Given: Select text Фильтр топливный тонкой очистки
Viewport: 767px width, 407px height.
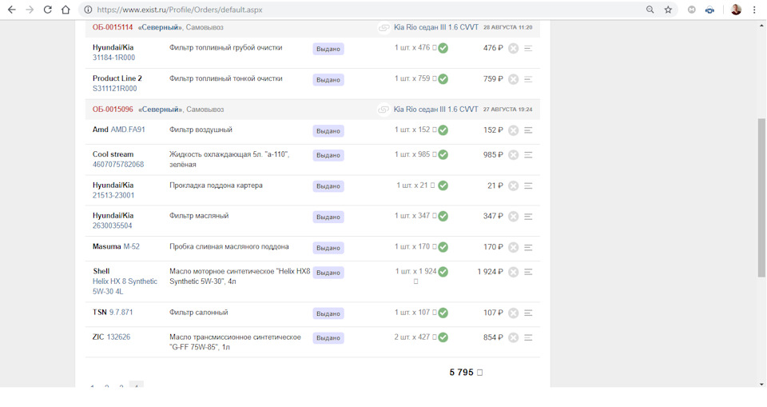Looking at the screenshot, I should [226, 78].
